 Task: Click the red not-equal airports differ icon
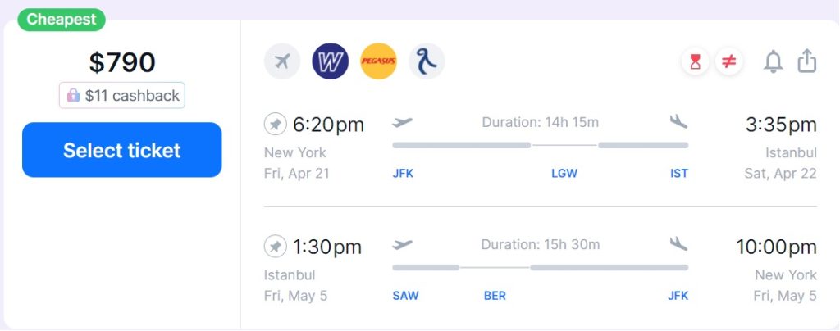728,62
